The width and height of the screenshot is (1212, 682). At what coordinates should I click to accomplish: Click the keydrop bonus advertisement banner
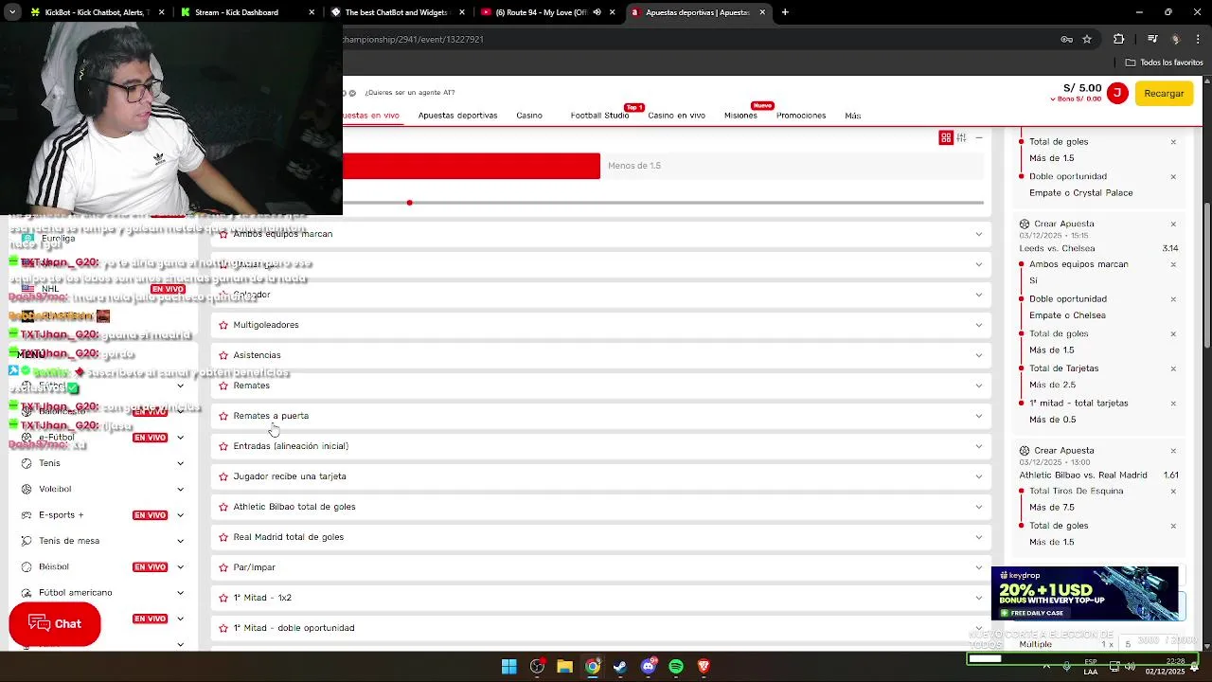pos(1085,593)
